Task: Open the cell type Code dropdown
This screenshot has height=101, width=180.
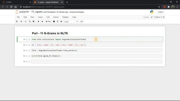Action: point(71,22)
